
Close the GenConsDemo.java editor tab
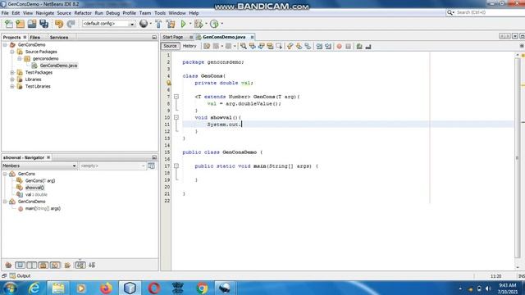pos(252,37)
